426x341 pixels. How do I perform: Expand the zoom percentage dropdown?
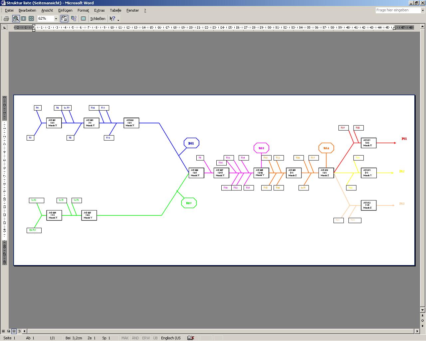click(x=56, y=19)
